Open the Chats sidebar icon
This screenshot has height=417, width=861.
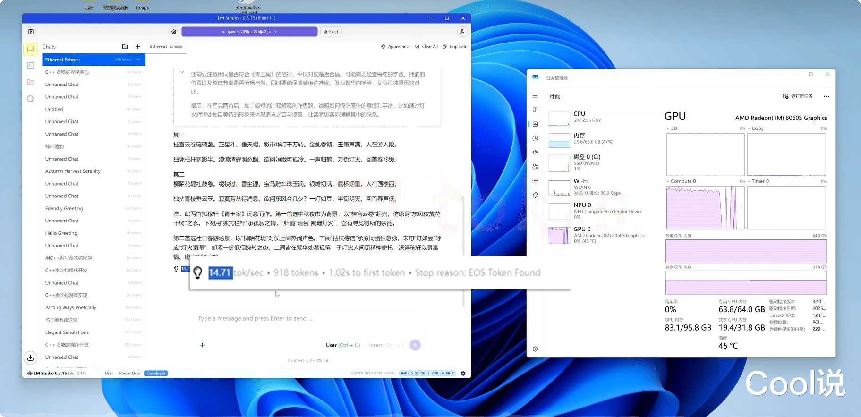click(x=31, y=49)
